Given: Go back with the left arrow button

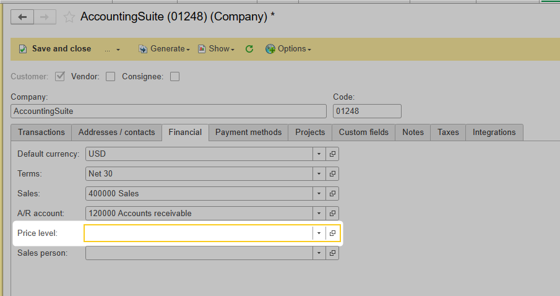Looking at the screenshot, I should (22, 17).
